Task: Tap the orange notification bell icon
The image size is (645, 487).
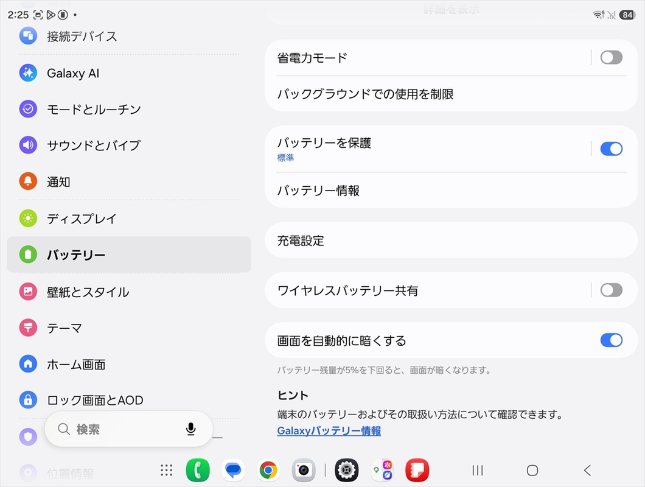Action: pos(28,181)
